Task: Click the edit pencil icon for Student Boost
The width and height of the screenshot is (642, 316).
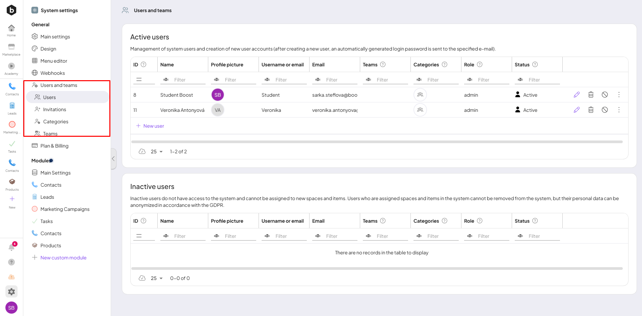Action: 577,95
